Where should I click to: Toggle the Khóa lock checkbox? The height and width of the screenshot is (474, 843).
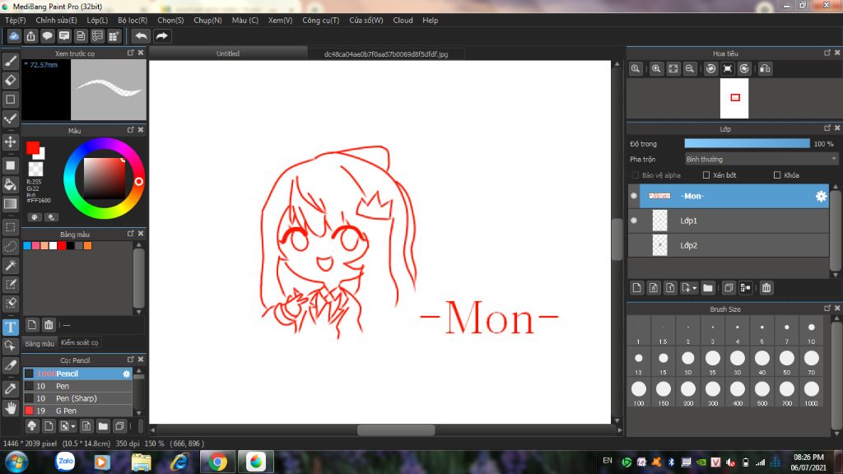point(777,175)
